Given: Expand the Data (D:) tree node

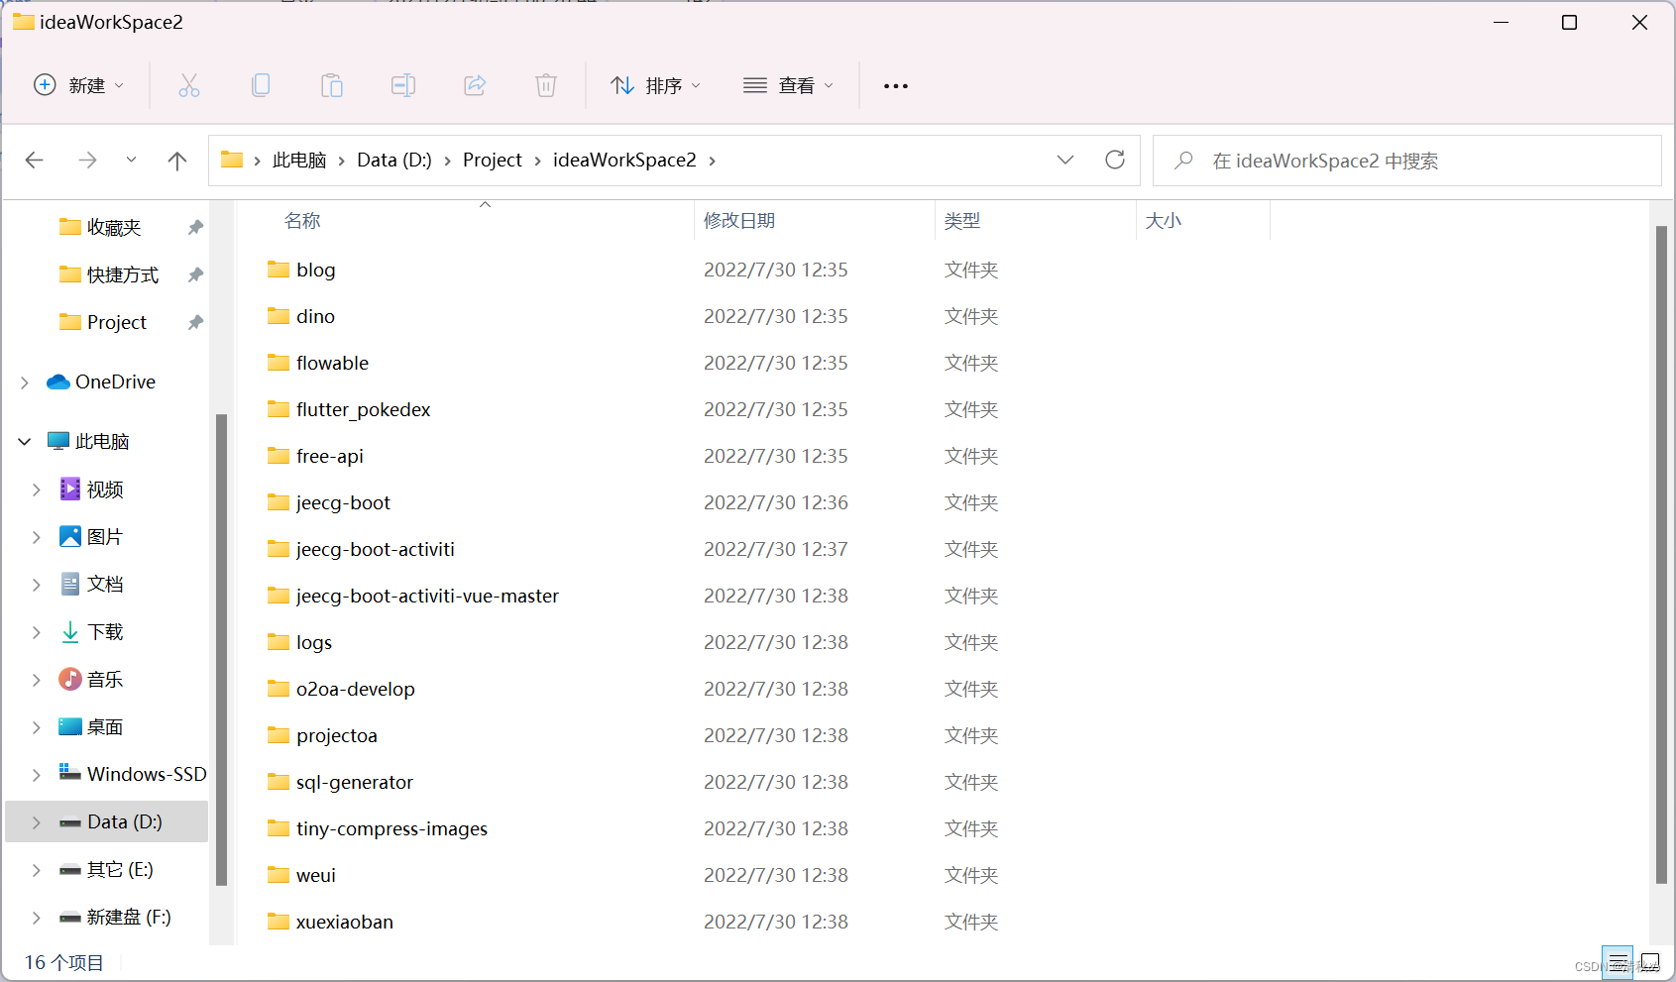Looking at the screenshot, I should (37, 822).
